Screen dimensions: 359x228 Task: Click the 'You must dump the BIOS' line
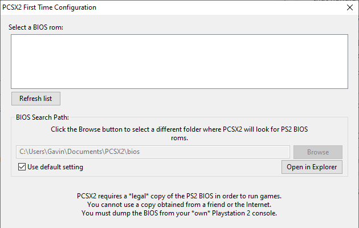[x=179, y=214]
